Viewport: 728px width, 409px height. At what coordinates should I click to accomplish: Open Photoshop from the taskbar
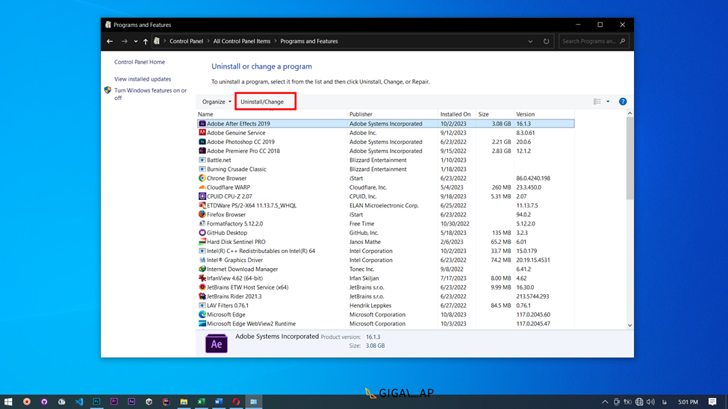click(96, 402)
